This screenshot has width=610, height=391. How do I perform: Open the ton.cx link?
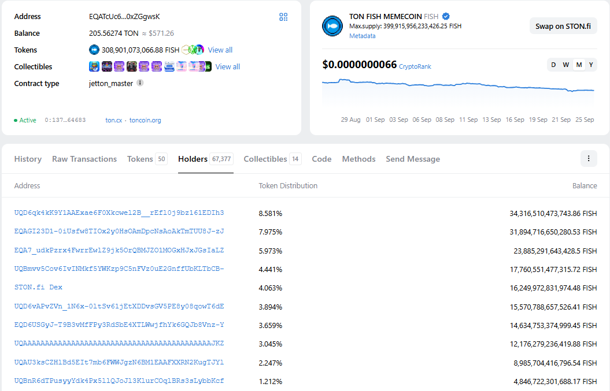113,120
